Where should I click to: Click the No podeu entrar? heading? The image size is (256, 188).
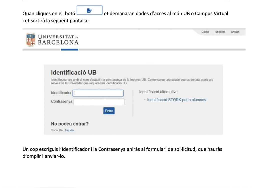(70, 124)
